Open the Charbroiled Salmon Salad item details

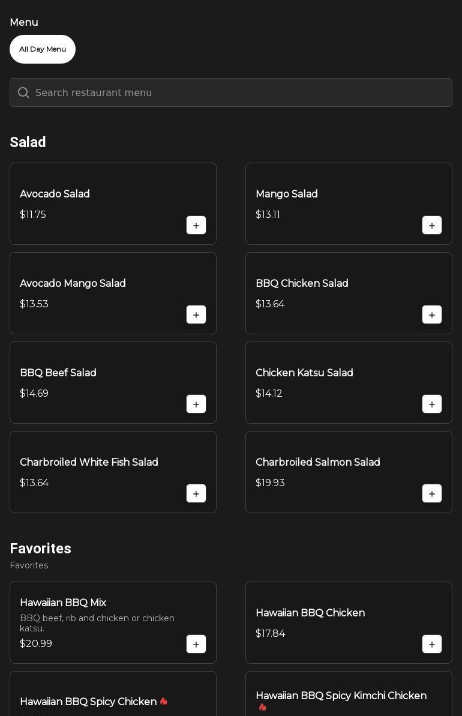coord(349,472)
